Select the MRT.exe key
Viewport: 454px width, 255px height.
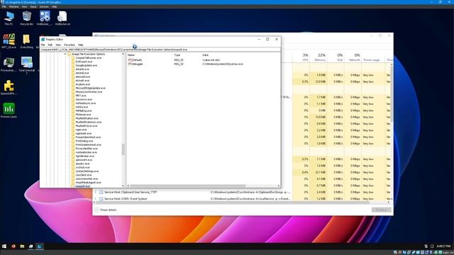tap(81, 96)
